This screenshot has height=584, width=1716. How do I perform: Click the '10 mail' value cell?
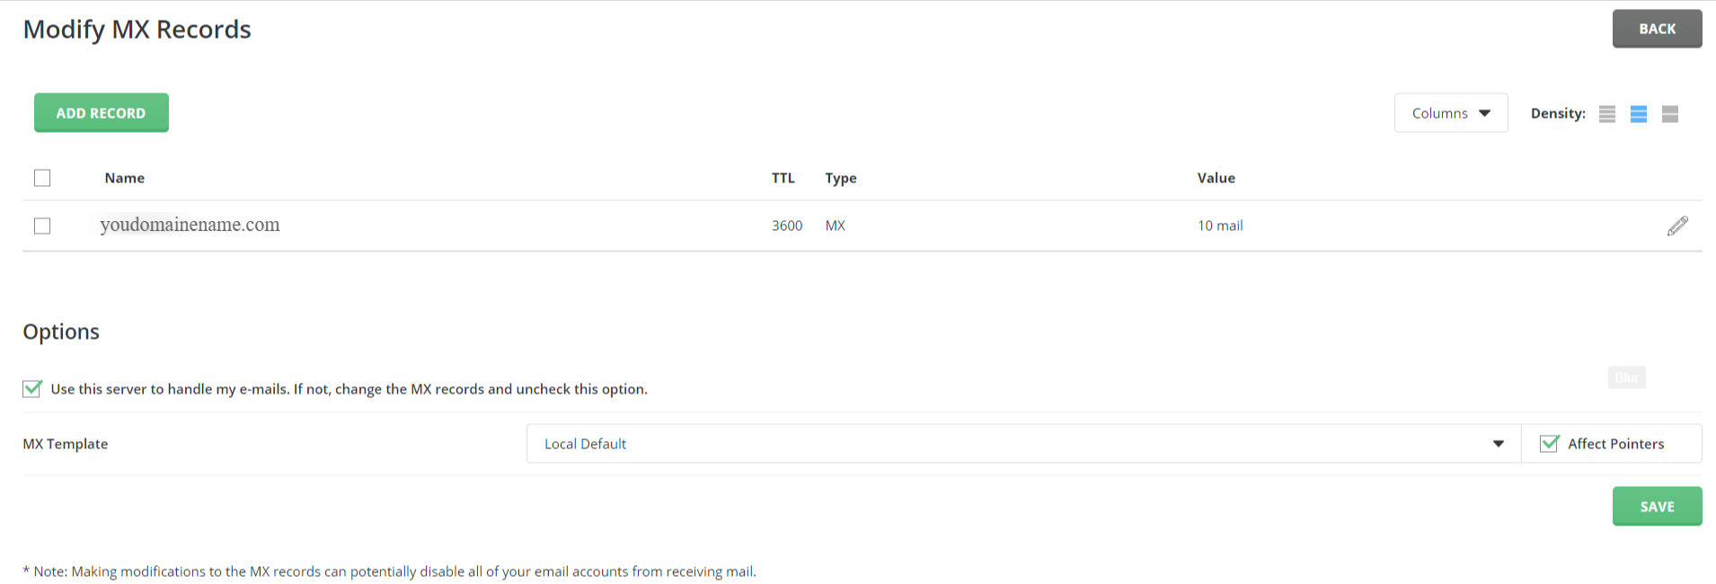1220,226
